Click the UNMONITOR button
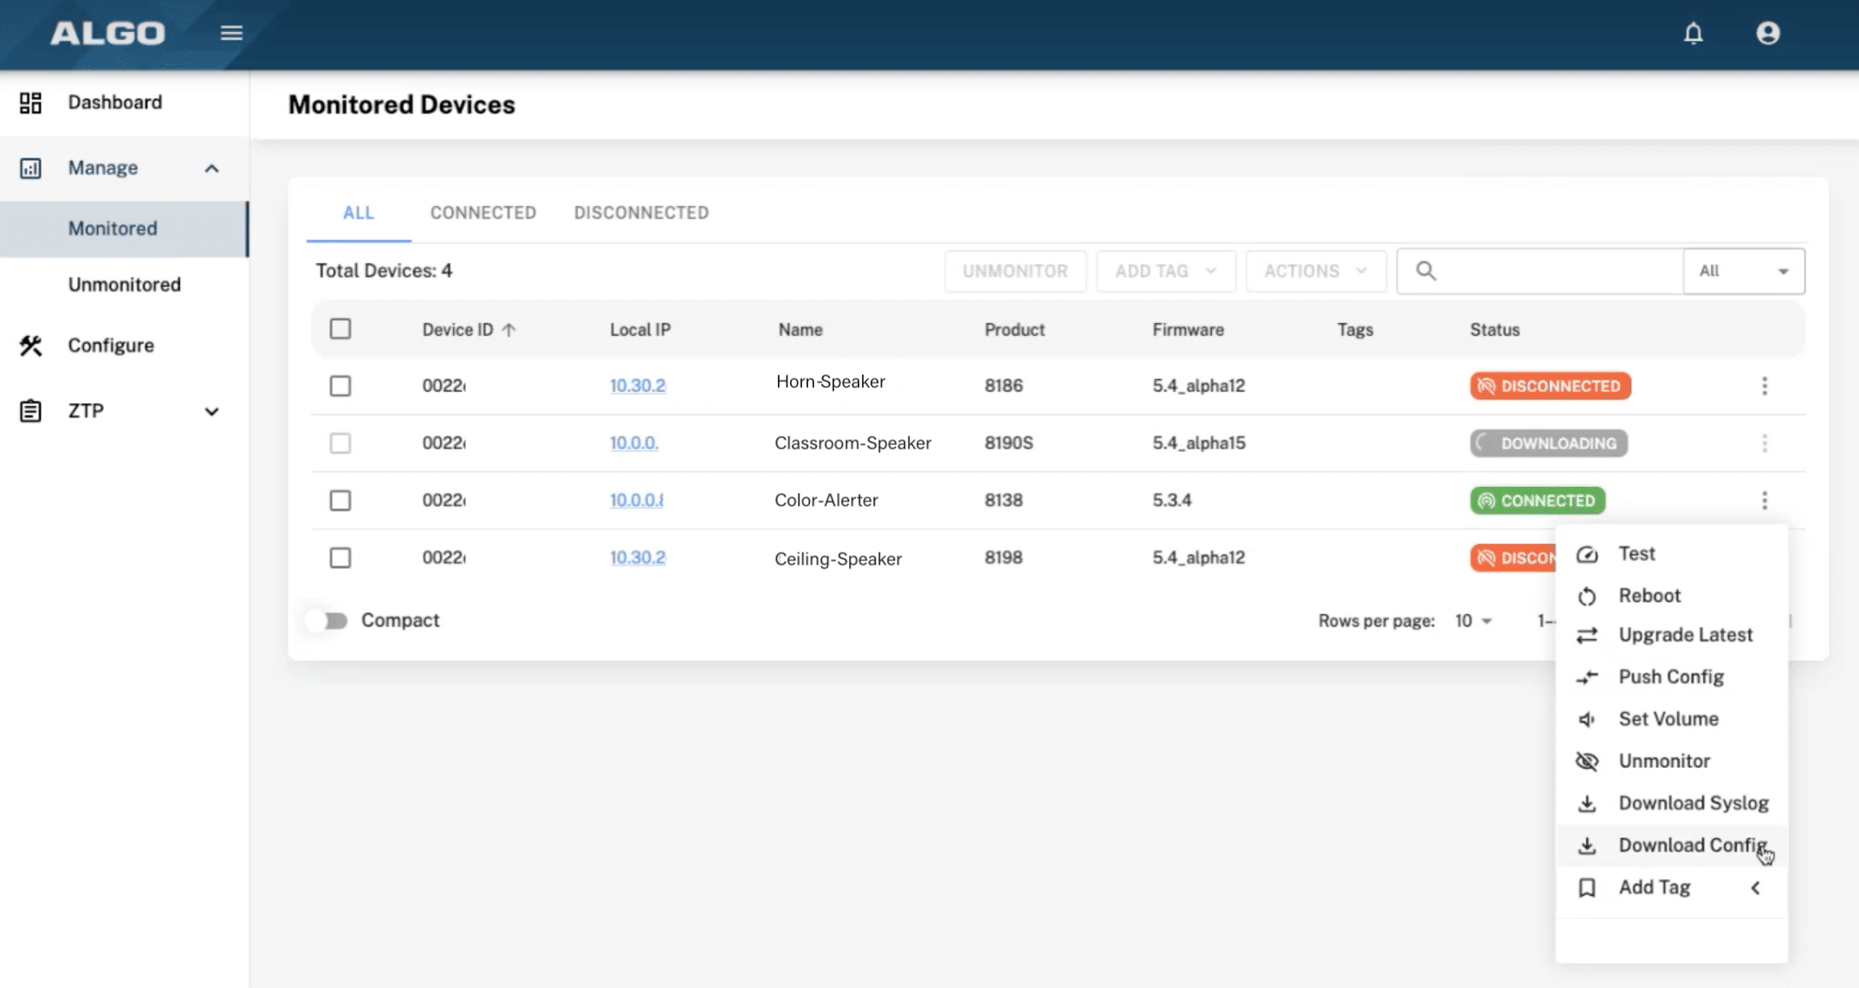Viewport: 1859px width, 988px height. (1015, 270)
